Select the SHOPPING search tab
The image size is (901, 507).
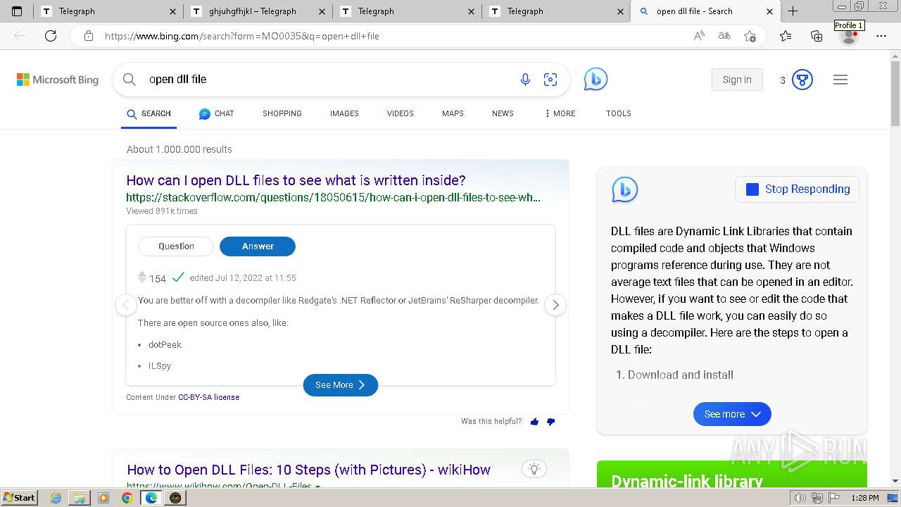tap(282, 113)
